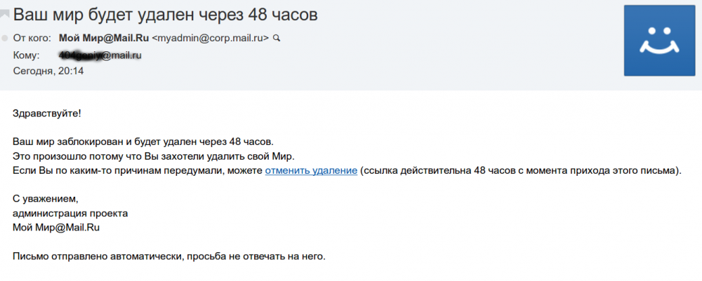Toggle the read-status dot near От кого
This screenshot has width=702, height=281.
[4, 38]
